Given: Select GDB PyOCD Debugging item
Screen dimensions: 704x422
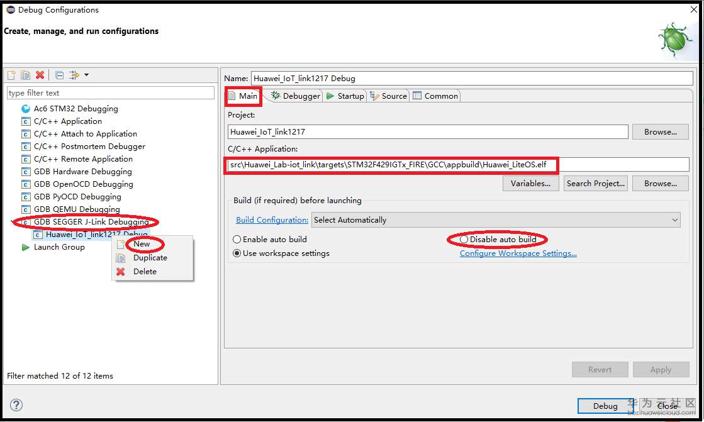Looking at the screenshot, I should point(77,197).
